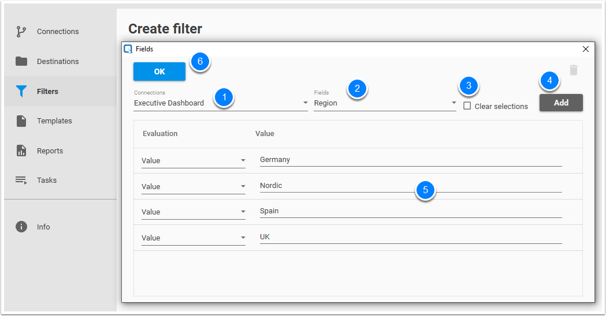This screenshot has height=316, width=606.
Task: Enable the Clear selections checkbox
Action: [x=467, y=106]
